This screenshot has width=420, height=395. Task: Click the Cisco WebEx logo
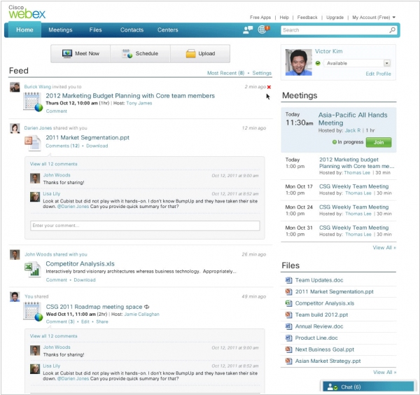[x=27, y=12]
